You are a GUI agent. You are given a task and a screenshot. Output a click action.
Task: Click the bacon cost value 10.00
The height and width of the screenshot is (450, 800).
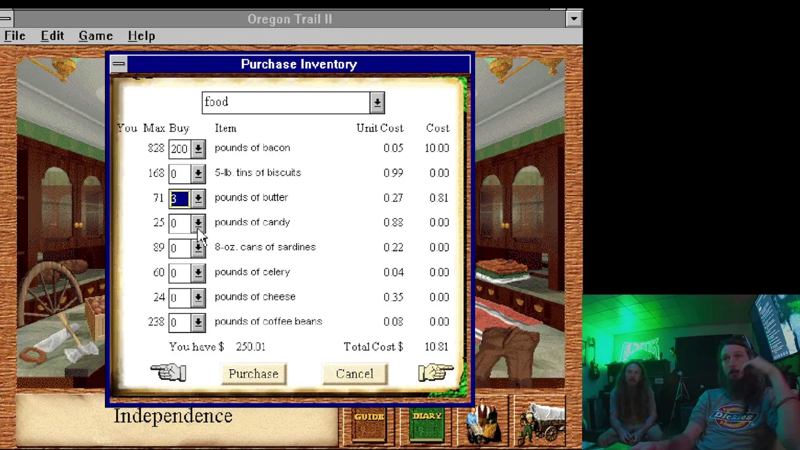pos(436,148)
